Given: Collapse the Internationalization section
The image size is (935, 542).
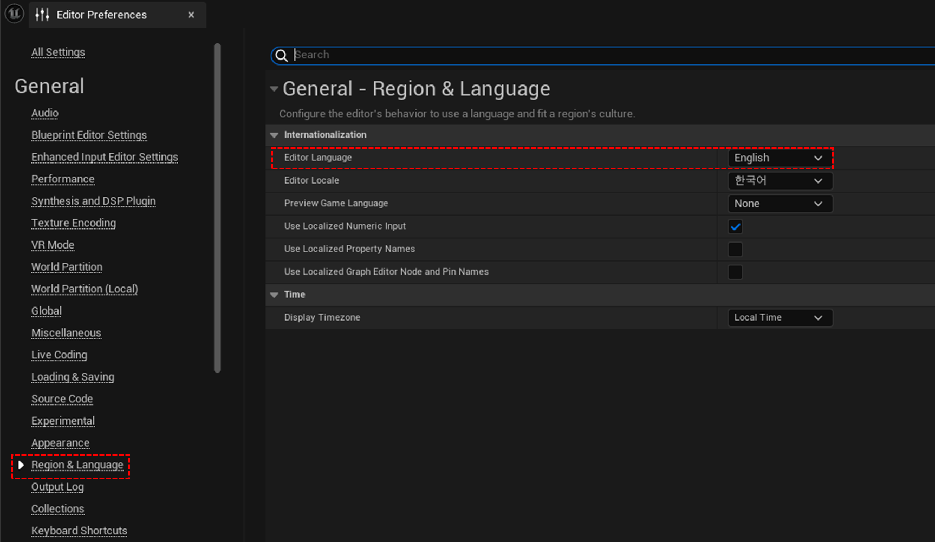Looking at the screenshot, I should [274, 135].
